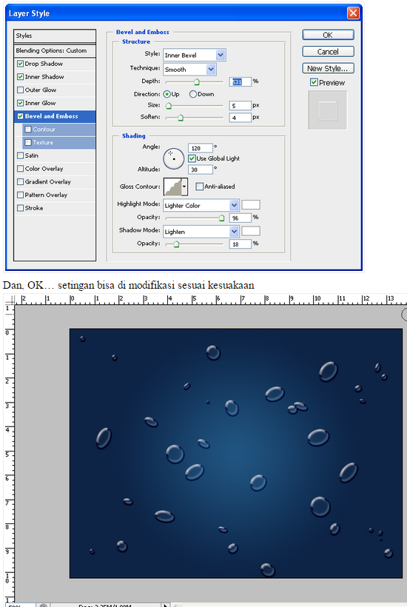Screen dimensions: 407x607
Task: Click the Depth percentage field
Action: 240,81
